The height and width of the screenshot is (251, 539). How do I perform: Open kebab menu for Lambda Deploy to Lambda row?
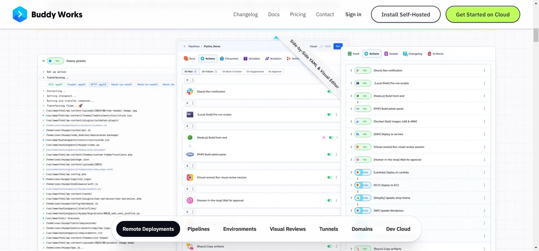pyautogui.click(x=484, y=172)
